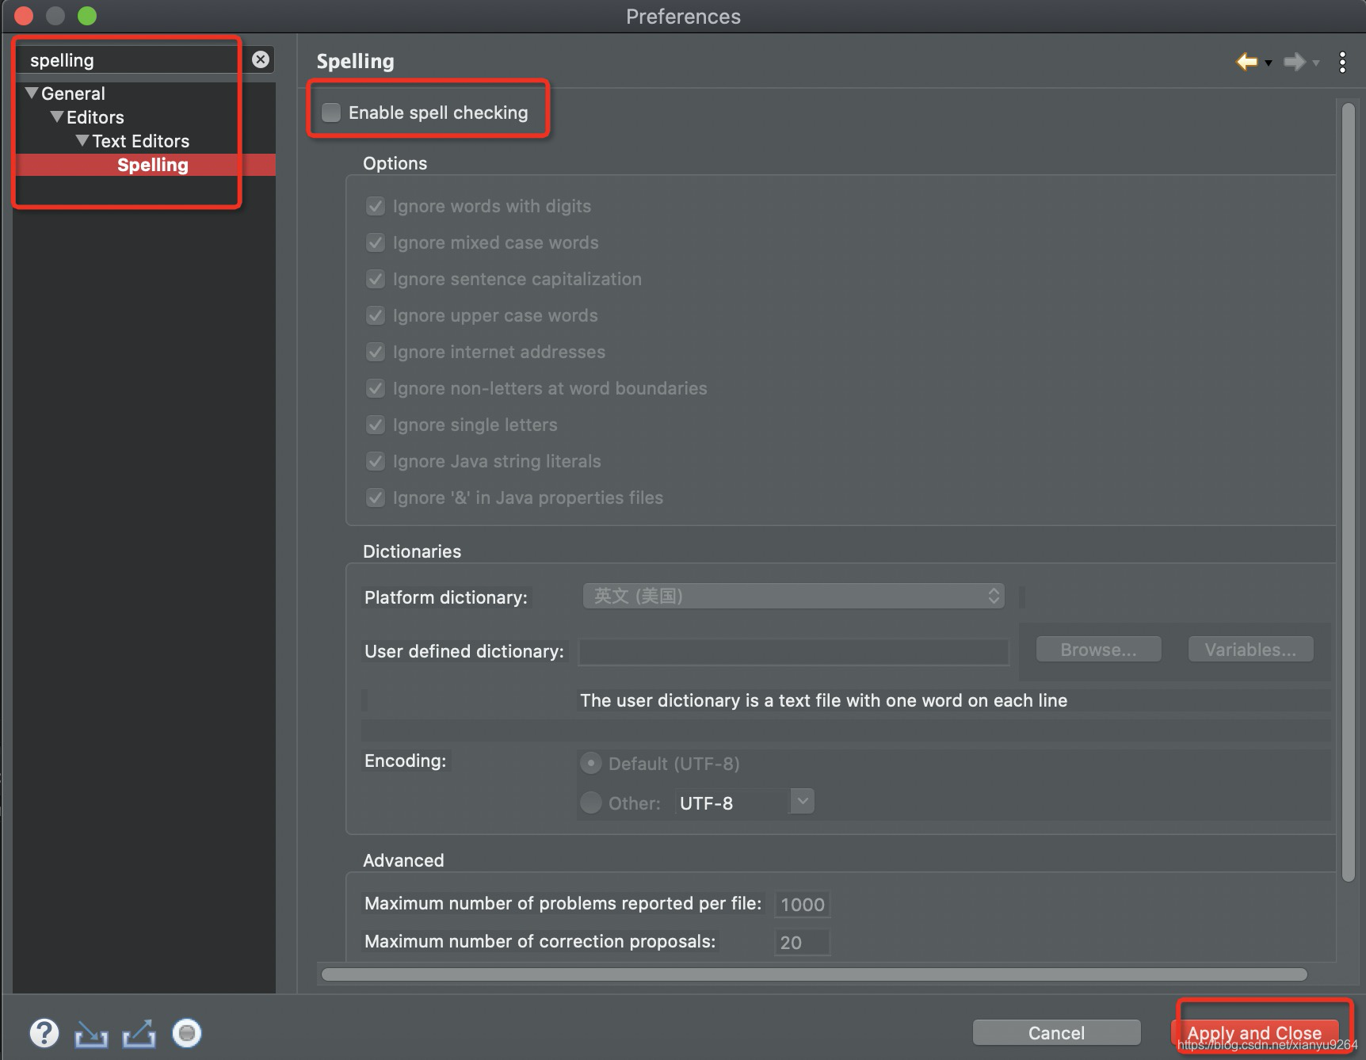Collapse the General tree node
This screenshot has width=1366, height=1060.
pos(32,93)
